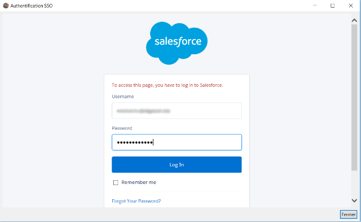Focus the Username input field
Screen dimensions: 361x222
177,111
